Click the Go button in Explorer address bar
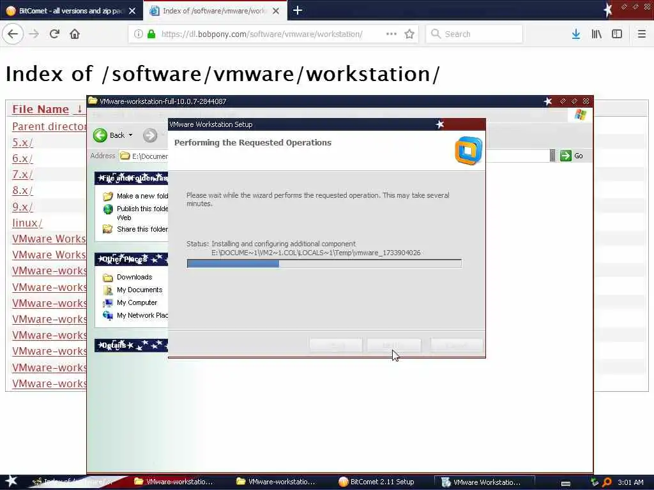654x490 pixels. pos(572,156)
